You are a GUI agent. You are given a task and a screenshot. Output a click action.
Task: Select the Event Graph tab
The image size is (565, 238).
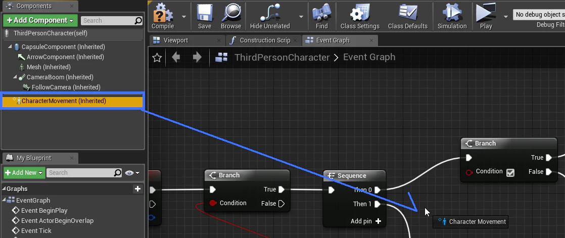(x=333, y=40)
